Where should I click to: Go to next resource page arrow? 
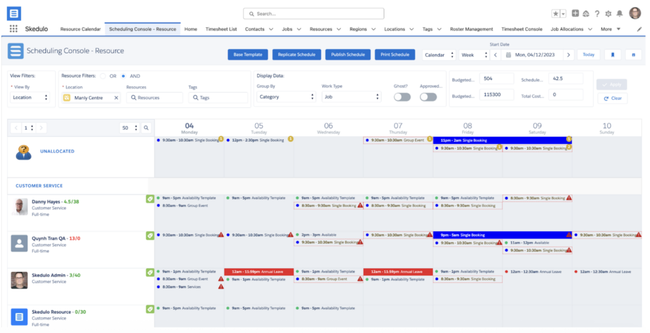click(x=41, y=128)
